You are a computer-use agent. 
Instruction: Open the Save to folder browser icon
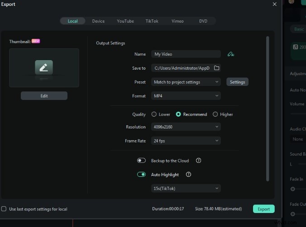pyautogui.click(x=216, y=68)
